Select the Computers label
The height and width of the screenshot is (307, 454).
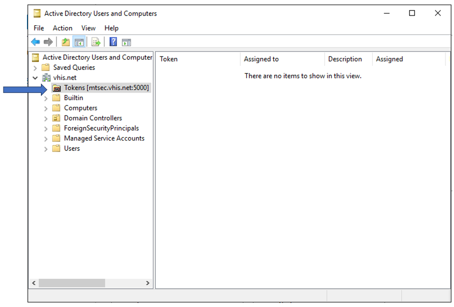(x=80, y=108)
